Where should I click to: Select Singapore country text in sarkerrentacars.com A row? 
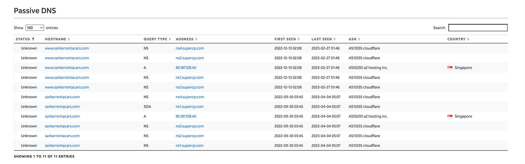[x=463, y=116]
